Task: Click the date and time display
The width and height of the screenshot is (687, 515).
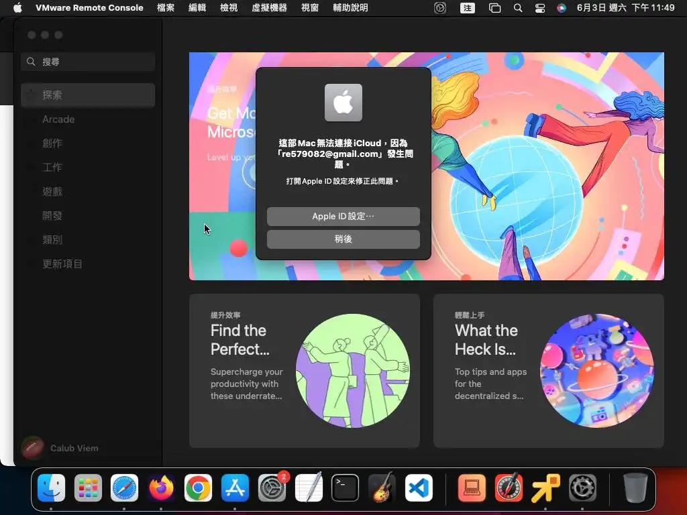Action: click(x=626, y=8)
